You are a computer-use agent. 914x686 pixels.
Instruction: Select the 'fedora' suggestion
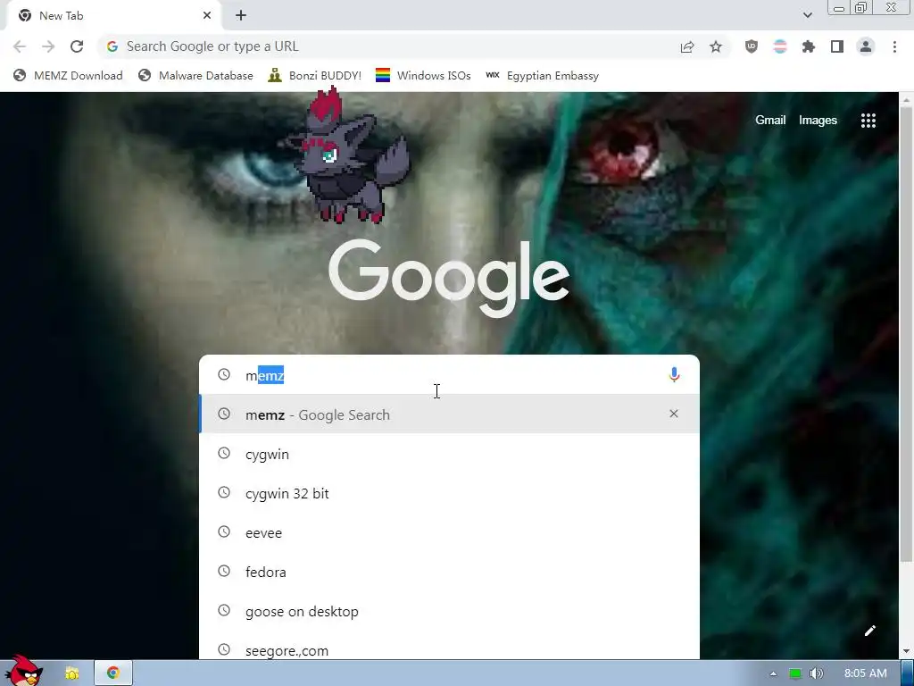(x=449, y=573)
